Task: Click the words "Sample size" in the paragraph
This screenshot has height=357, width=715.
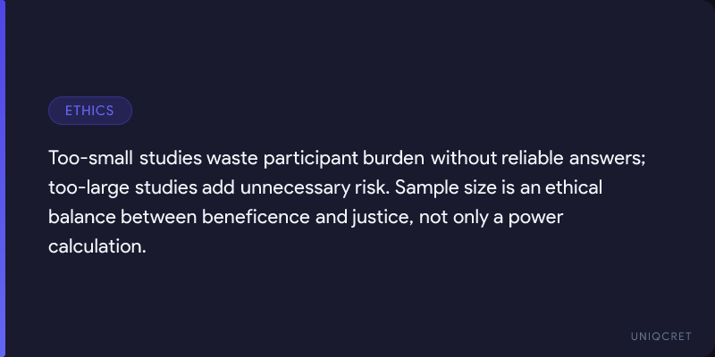Action: click(x=445, y=189)
